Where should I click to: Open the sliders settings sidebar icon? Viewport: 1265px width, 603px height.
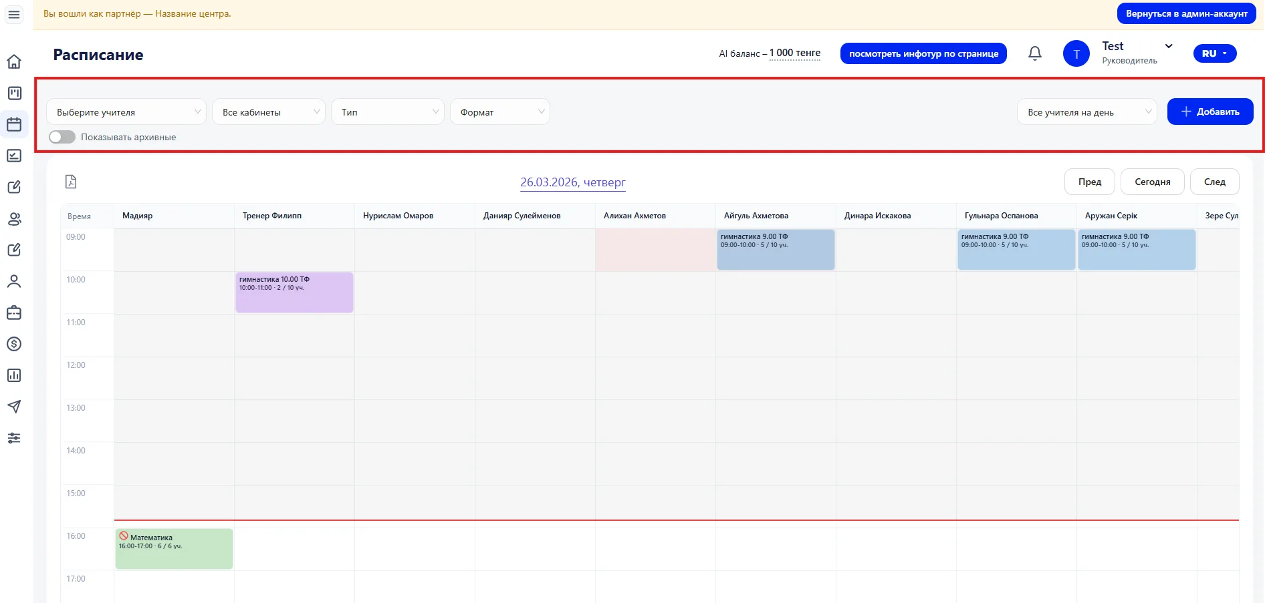(14, 438)
